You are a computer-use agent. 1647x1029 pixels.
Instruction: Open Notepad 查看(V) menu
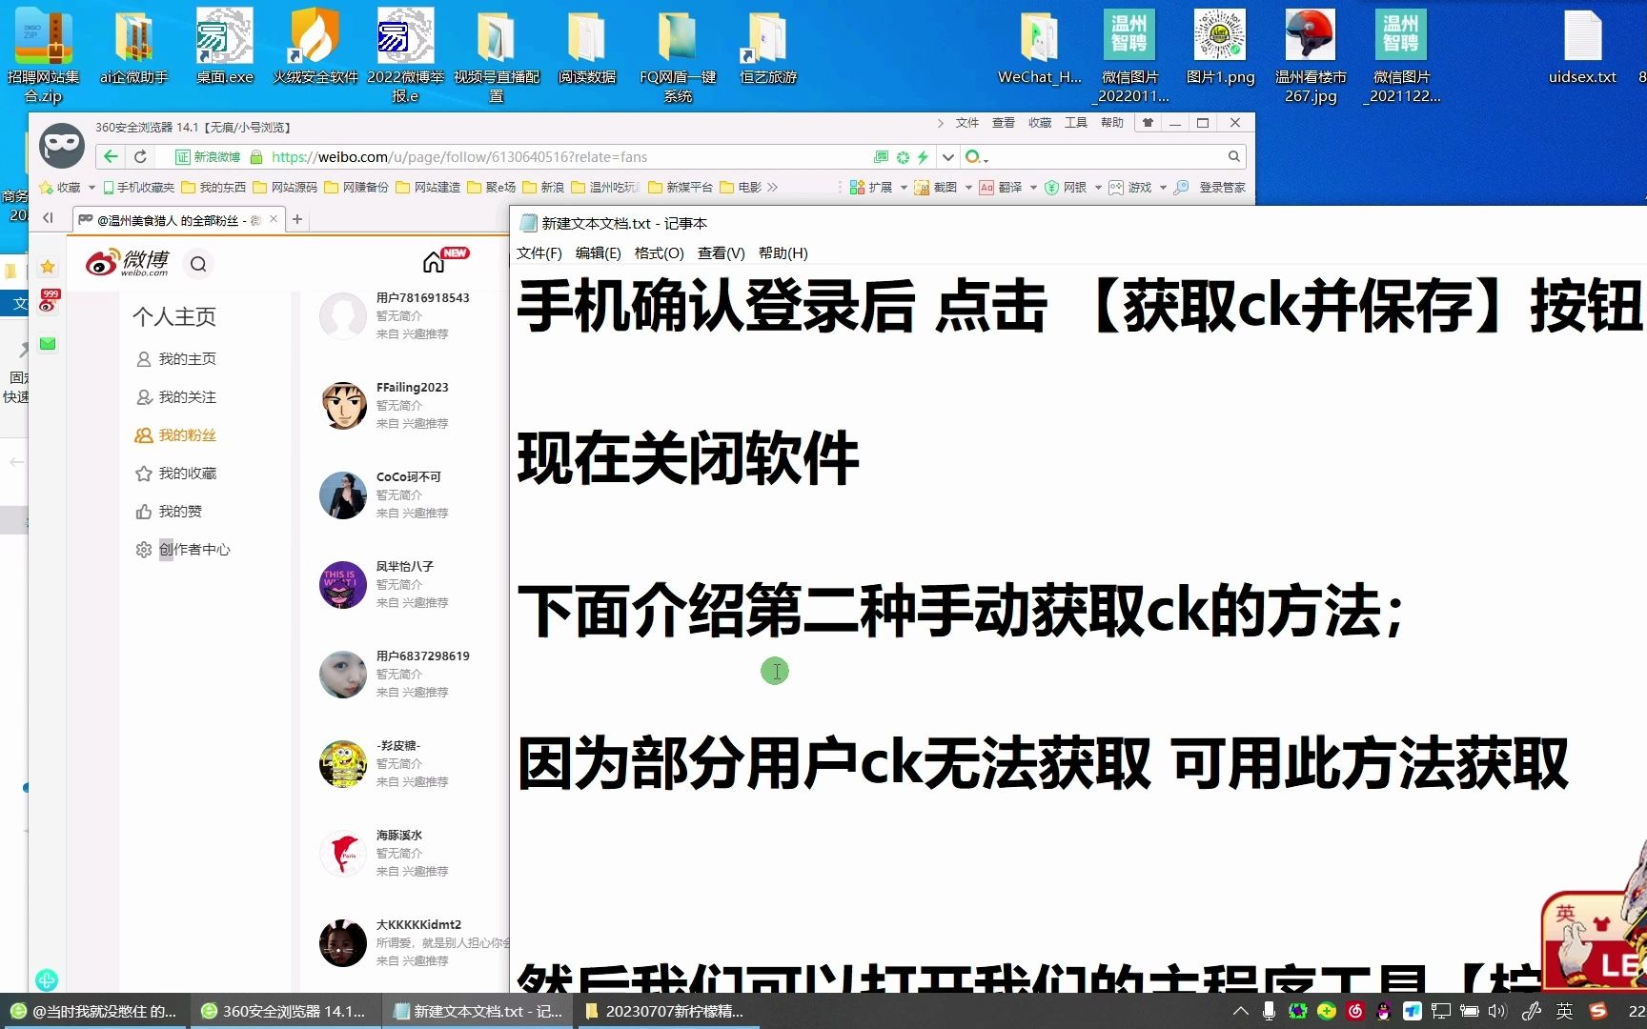coord(721,252)
